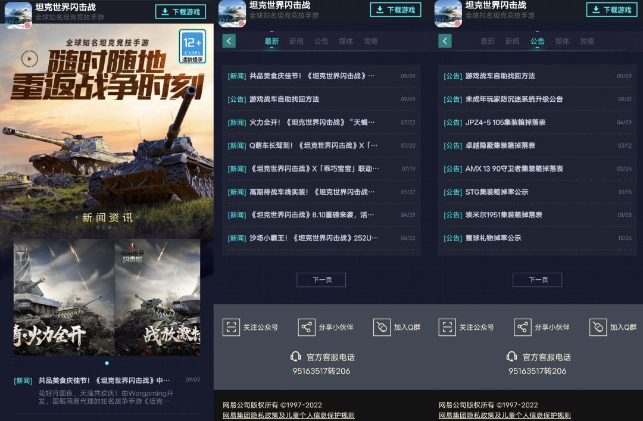Viewport: 643px width, 421px height.
Task: Open the 12+ CADPA age rating badge
Action: 192,47
